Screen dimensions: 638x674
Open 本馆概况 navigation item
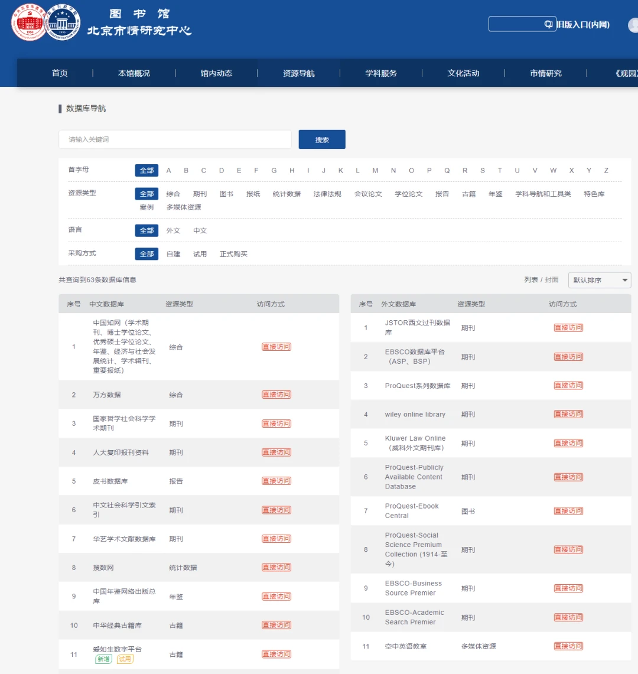[134, 73]
